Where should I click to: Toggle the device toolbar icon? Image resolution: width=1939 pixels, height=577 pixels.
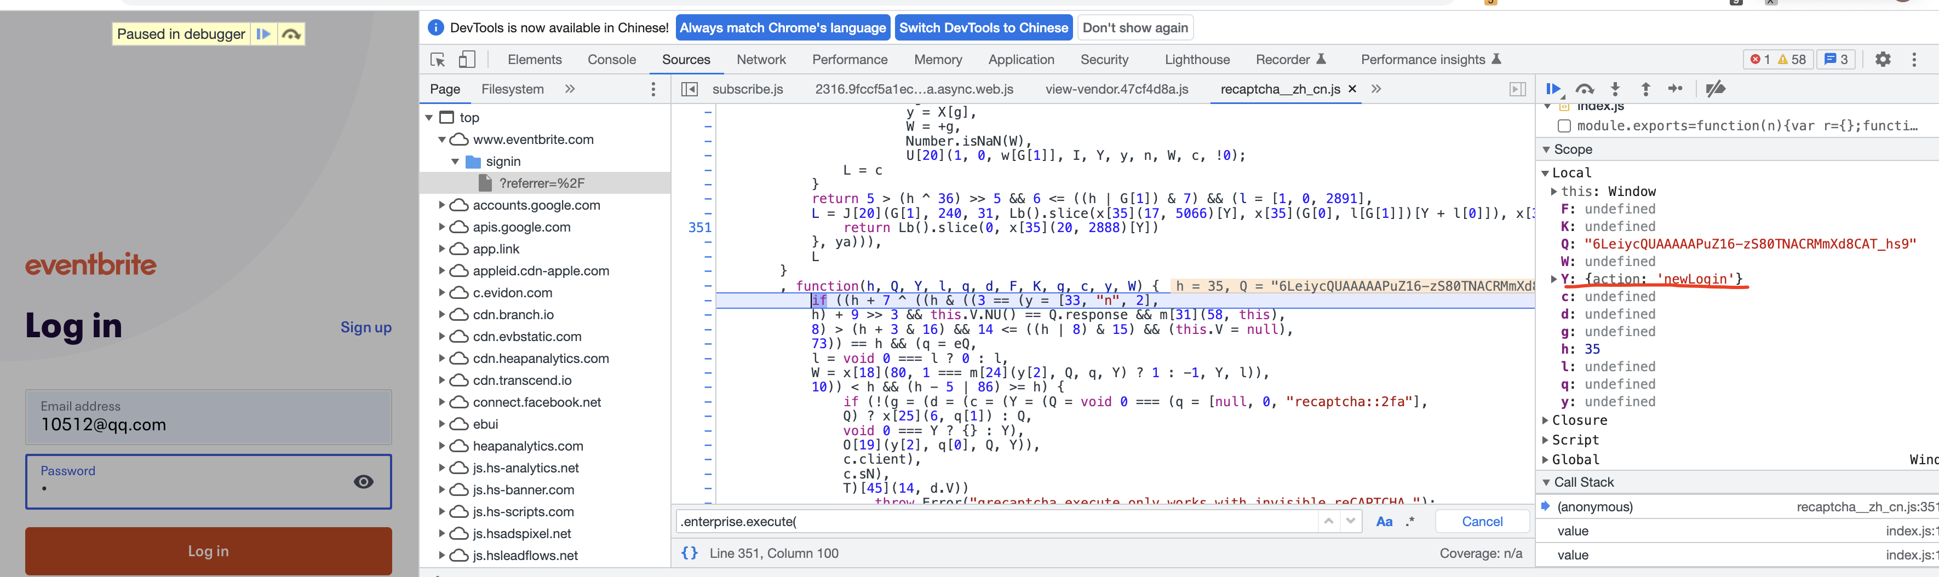coord(467,60)
